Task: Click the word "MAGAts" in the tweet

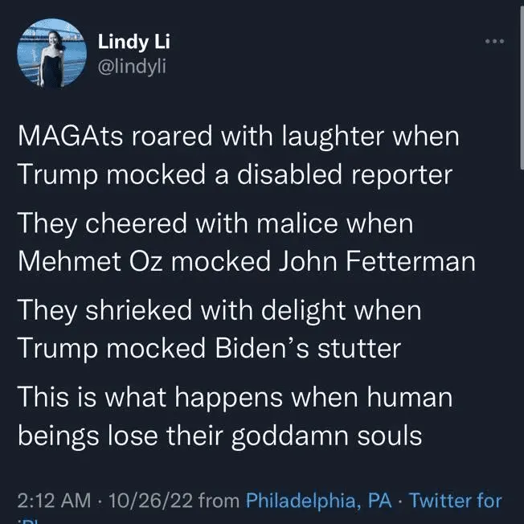Action: (x=68, y=135)
